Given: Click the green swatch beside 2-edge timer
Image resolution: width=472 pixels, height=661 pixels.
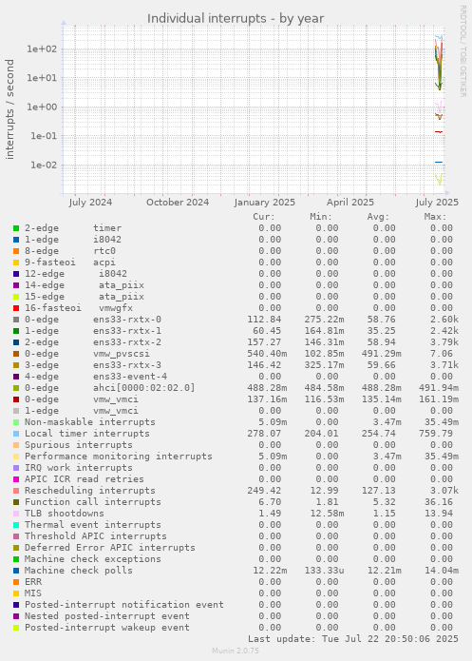Looking at the screenshot, I should [x=16, y=228].
